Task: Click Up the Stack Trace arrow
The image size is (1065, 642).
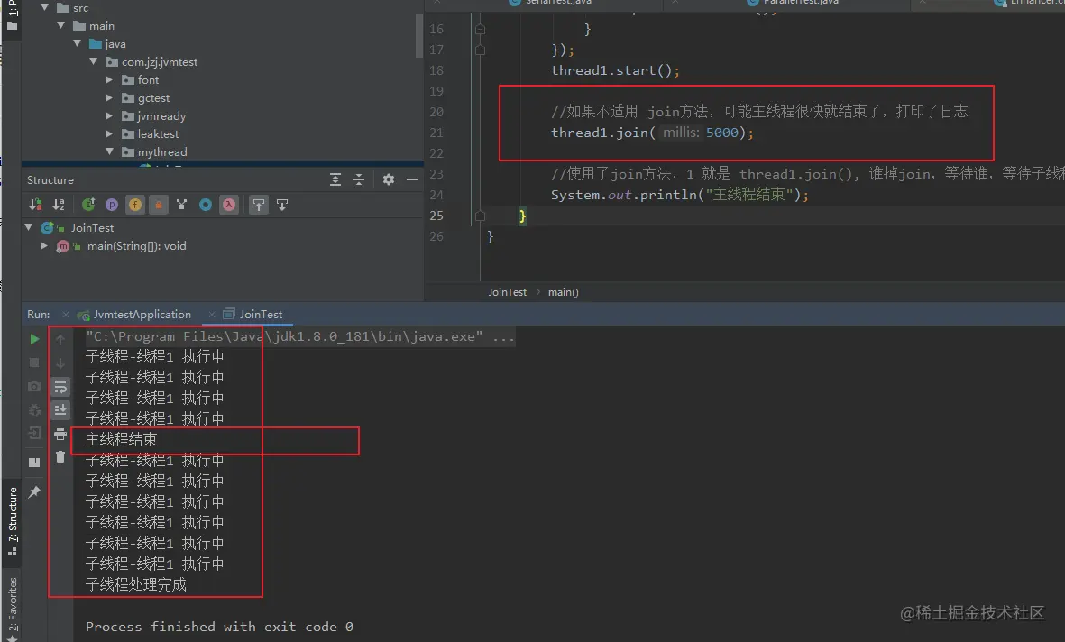Action: (60, 339)
